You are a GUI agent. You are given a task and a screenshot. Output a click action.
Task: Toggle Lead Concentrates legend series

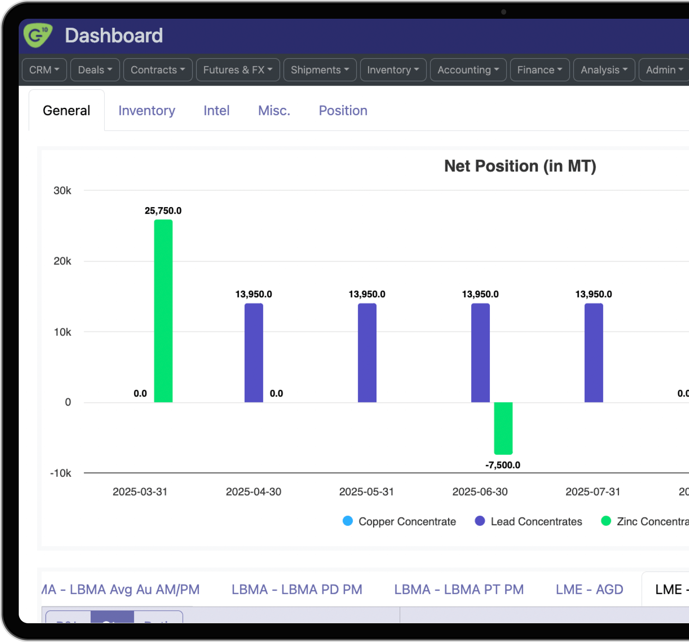click(x=528, y=521)
